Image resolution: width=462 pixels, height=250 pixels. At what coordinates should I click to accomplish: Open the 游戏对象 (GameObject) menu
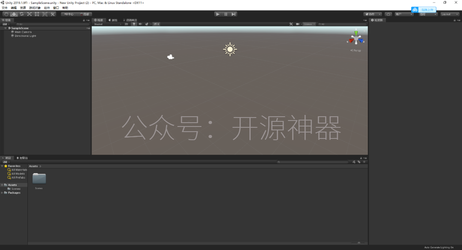(35, 8)
